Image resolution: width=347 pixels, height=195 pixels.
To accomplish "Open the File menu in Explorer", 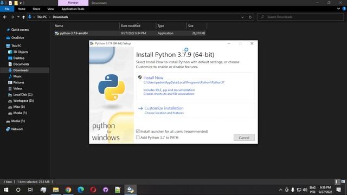I will pyautogui.click(x=7, y=9).
